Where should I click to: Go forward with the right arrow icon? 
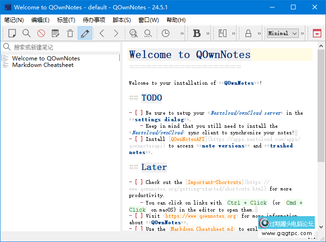116,33
